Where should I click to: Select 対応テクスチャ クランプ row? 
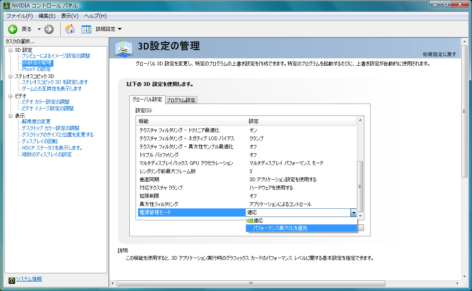tap(247, 188)
